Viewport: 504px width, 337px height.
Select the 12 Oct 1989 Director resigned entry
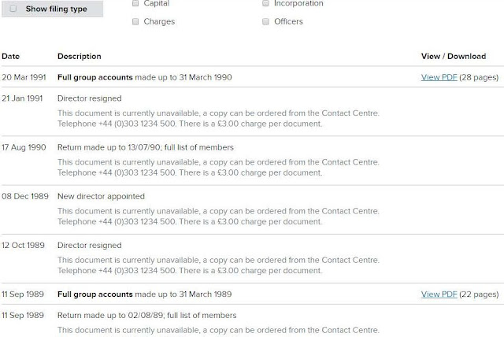pyautogui.click(x=90, y=245)
